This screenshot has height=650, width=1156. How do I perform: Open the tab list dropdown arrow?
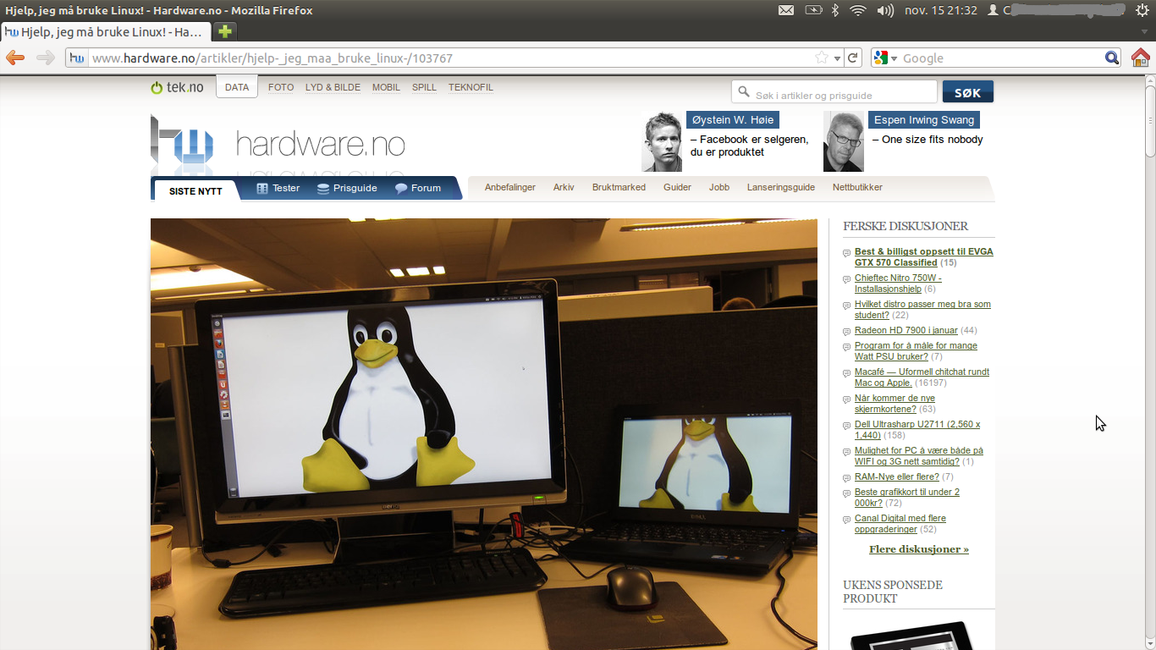1144,31
